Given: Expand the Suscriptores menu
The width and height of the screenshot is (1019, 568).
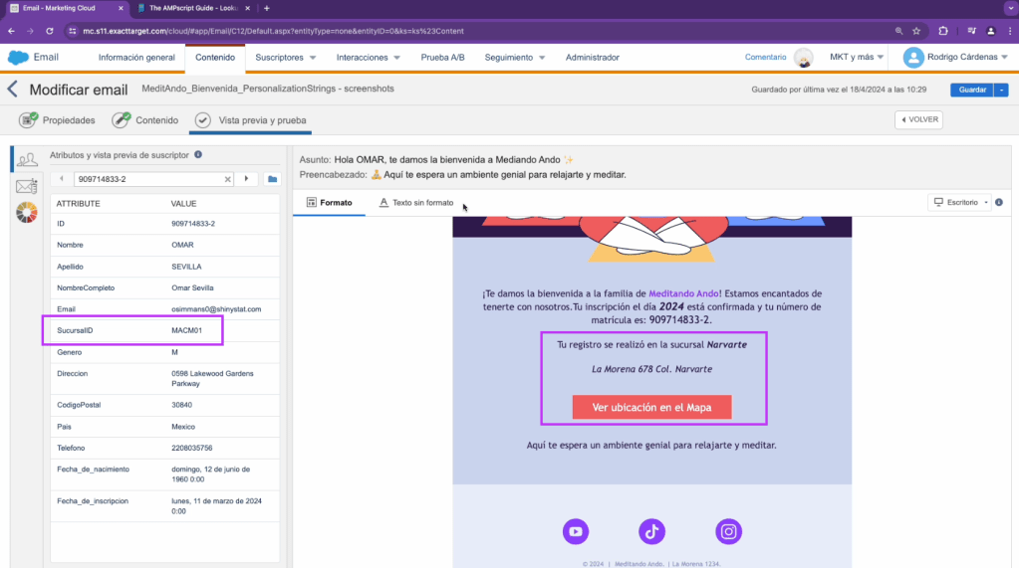Looking at the screenshot, I should tap(285, 58).
